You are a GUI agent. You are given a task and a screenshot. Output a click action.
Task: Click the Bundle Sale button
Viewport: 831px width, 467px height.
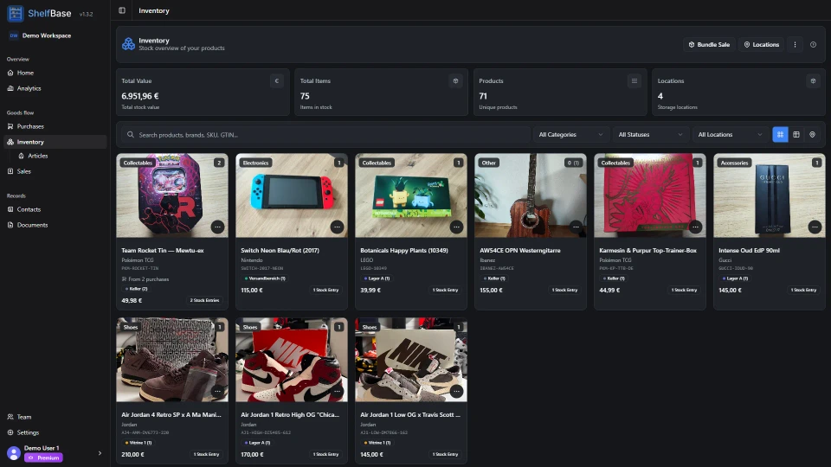[x=709, y=44]
